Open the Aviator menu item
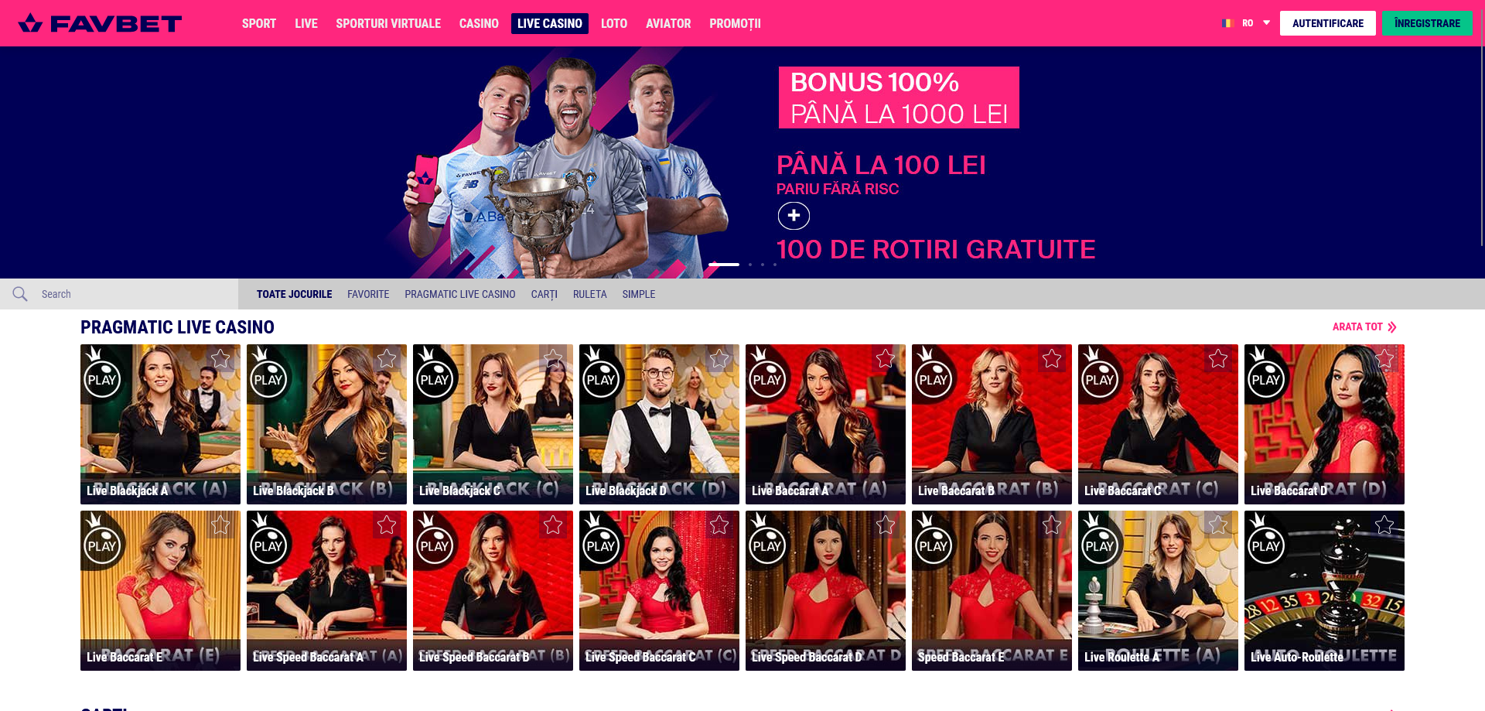This screenshot has height=711, width=1485. (x=668, y=23)
